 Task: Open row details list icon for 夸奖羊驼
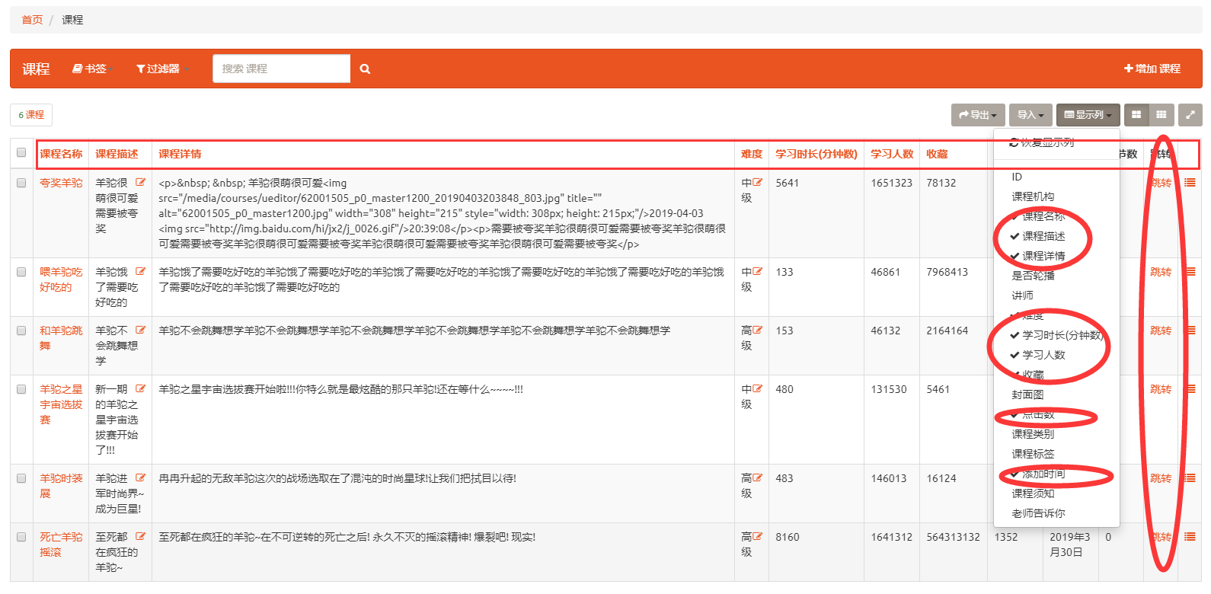point(1190,183)
